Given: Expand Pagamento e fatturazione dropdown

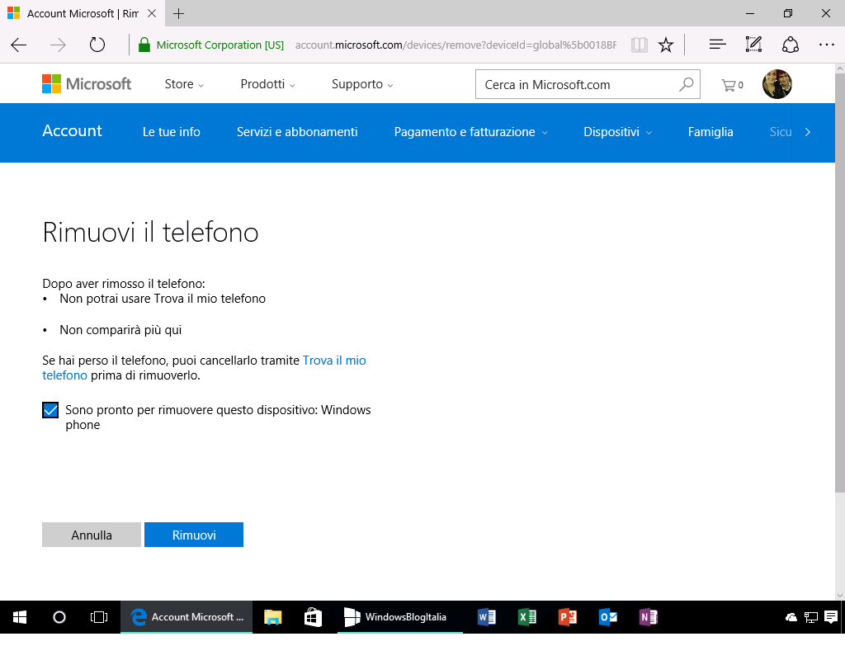Looking at the screenshot, I should coord(470,132).
